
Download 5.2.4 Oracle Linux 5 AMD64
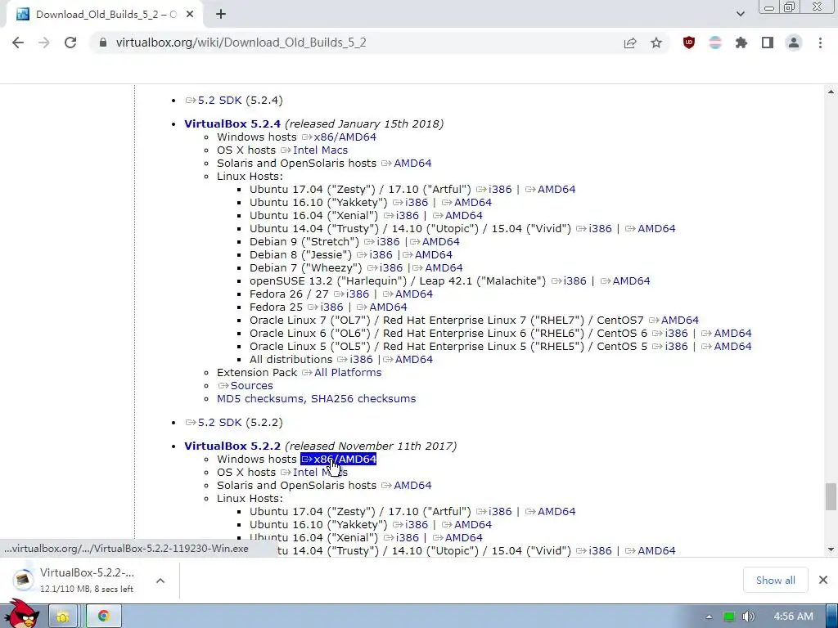pyautogui.click(x=727, y=347)
